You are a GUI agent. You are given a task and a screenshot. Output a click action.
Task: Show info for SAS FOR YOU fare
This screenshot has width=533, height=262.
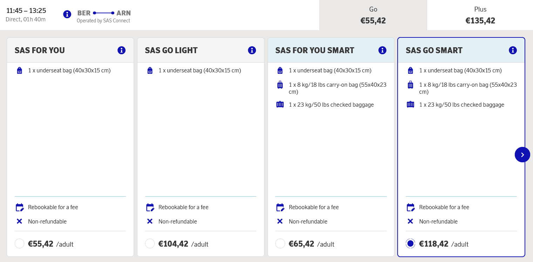click(121, 50)
